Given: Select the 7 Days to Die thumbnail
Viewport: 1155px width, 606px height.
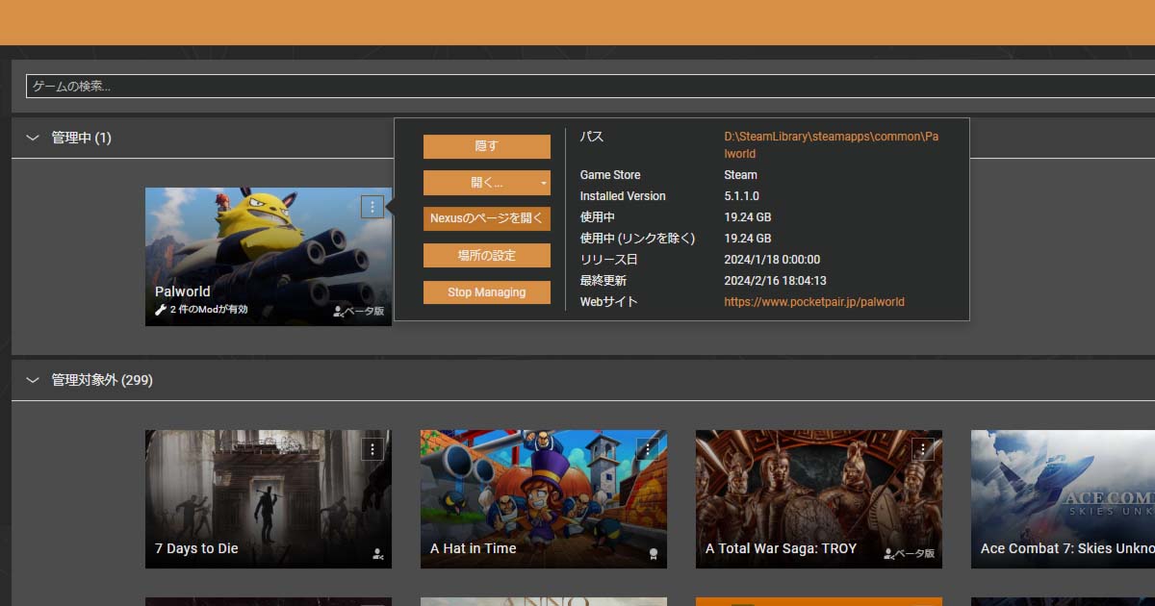Looking at the screenshot, I should point(269,499).
